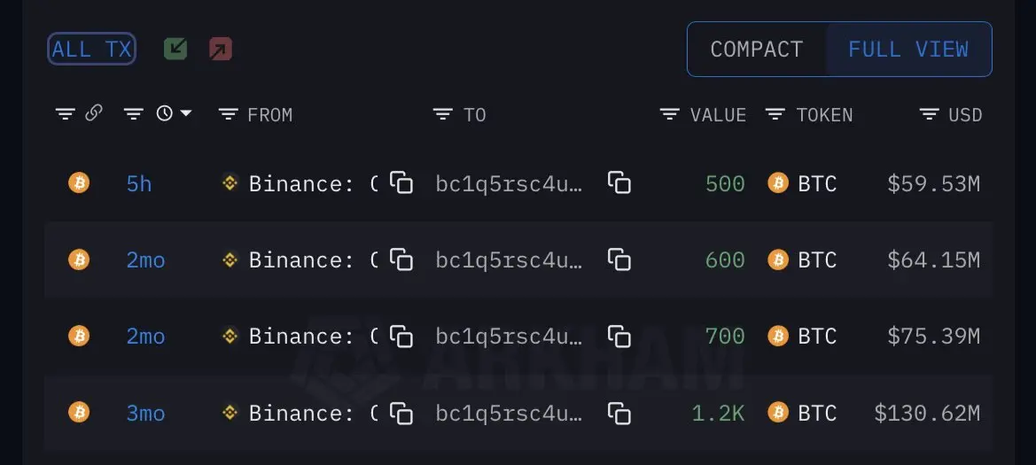This screenshot has height=465, width=1036.
Task: Toggle time sort with the clock arrow
Action: click(175, 113)
